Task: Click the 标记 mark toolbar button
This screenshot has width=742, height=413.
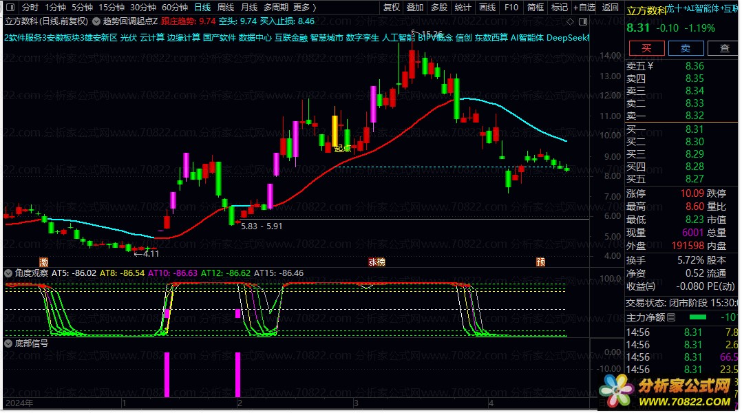Action: pyautogui.click(x=560, y=7)
